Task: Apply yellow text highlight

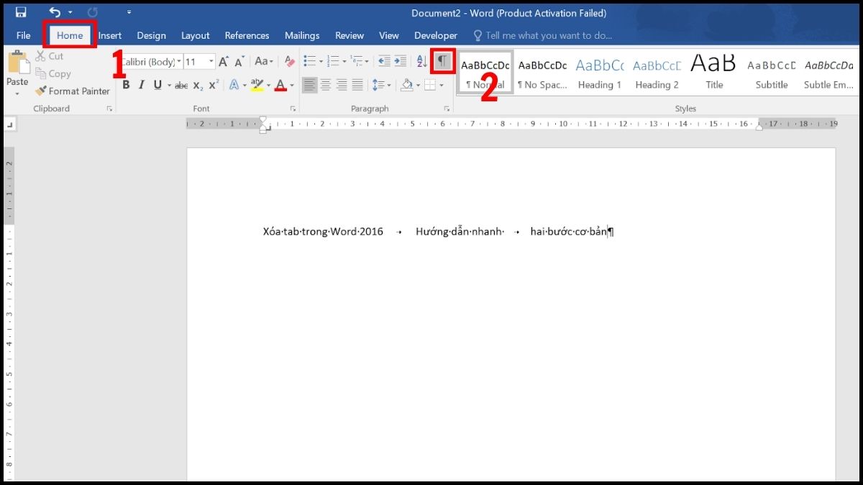Action: click(x=257, y=85)
